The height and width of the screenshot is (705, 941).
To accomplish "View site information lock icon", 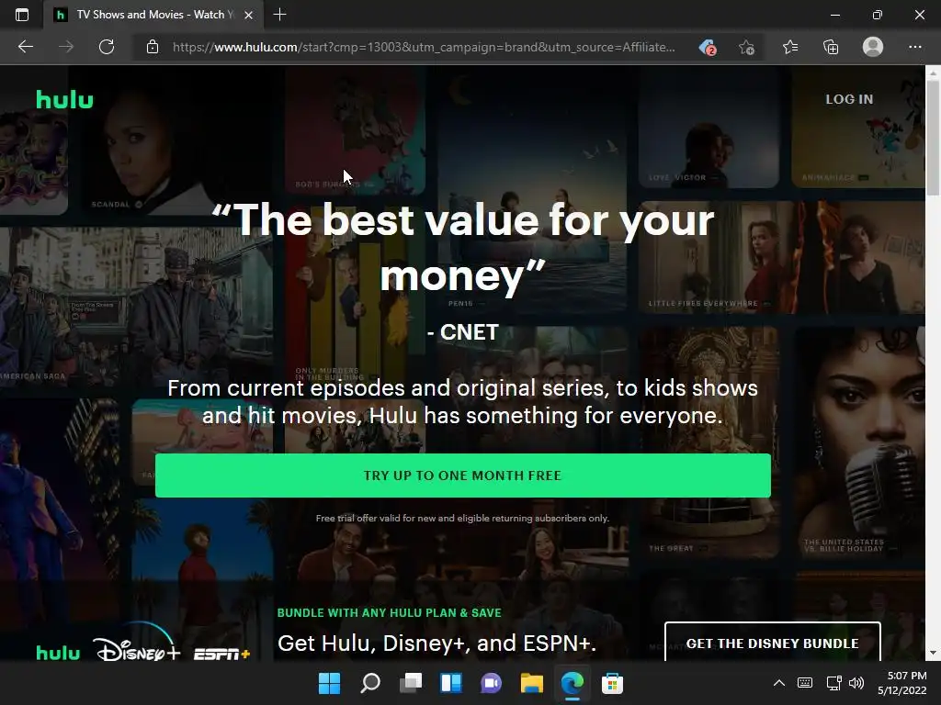I will click(x=153, y=47).
